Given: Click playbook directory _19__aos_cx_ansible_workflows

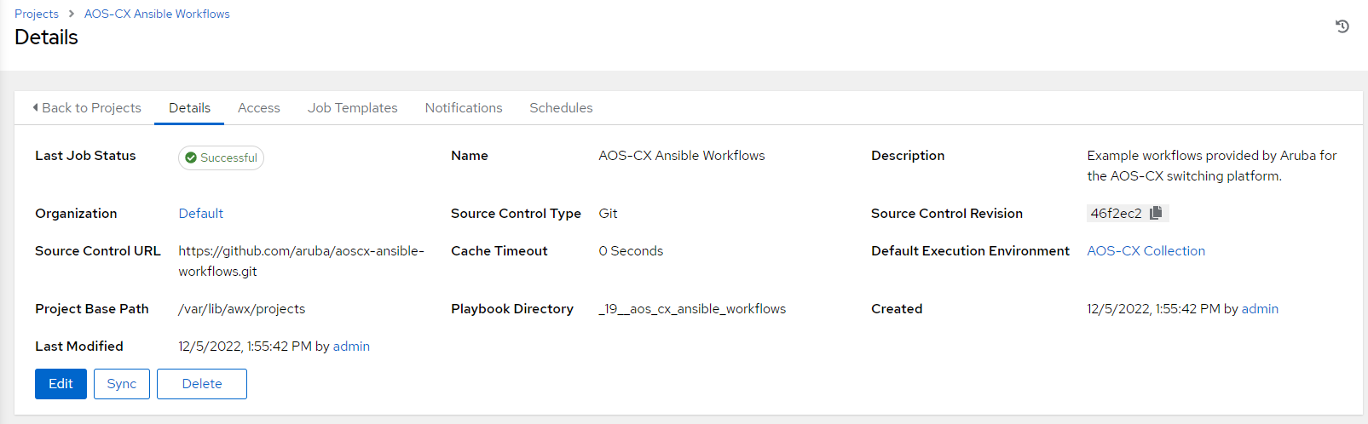Looking at the screenshot, I should point(692,309).
